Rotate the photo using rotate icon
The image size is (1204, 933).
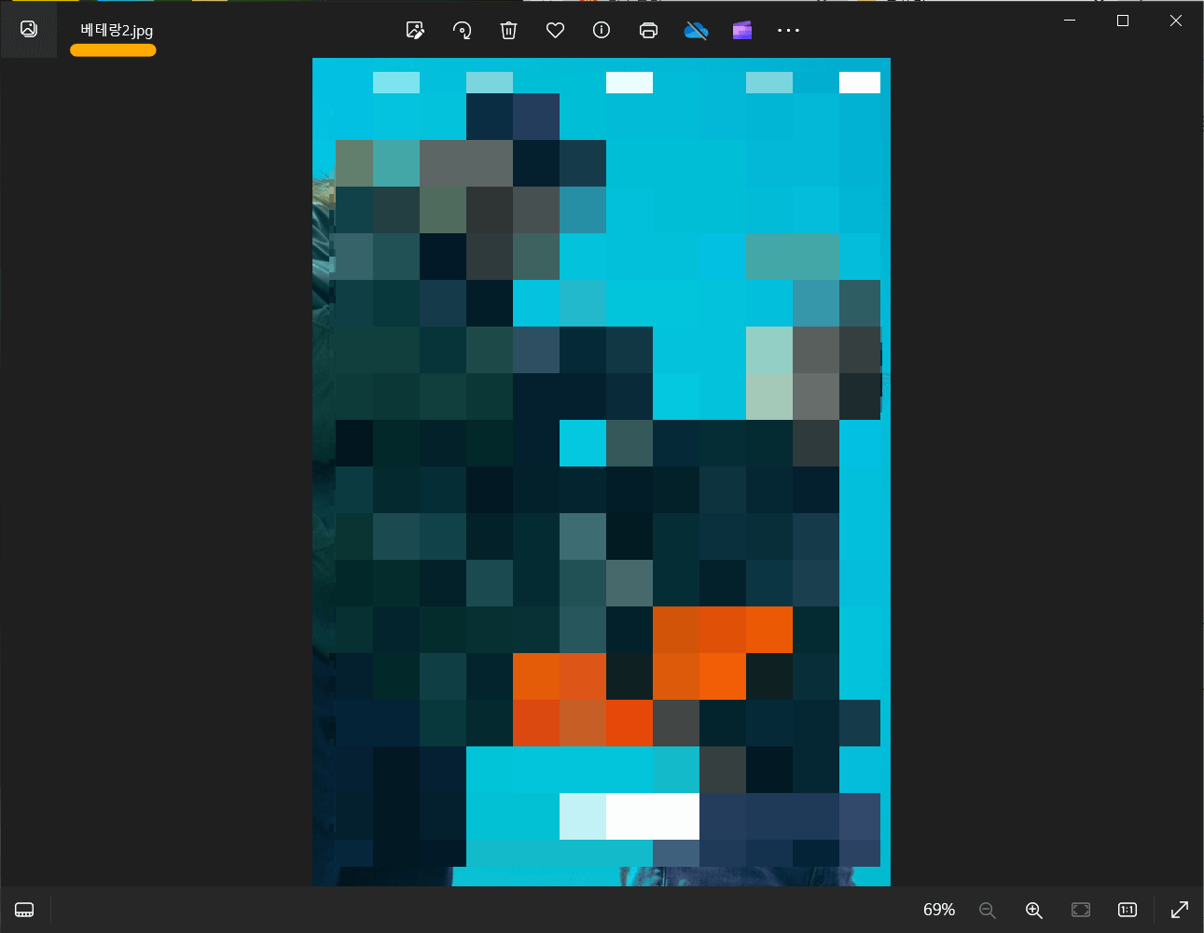coord(462,30)
